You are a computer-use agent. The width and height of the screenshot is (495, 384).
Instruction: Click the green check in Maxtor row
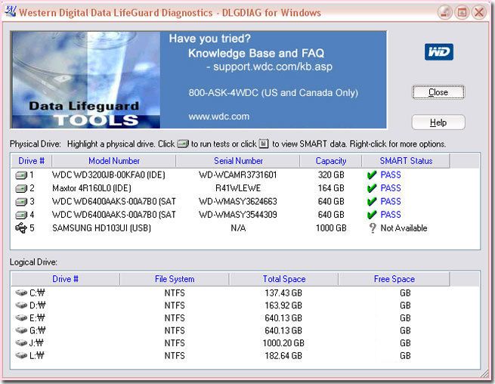coord(372,188)
